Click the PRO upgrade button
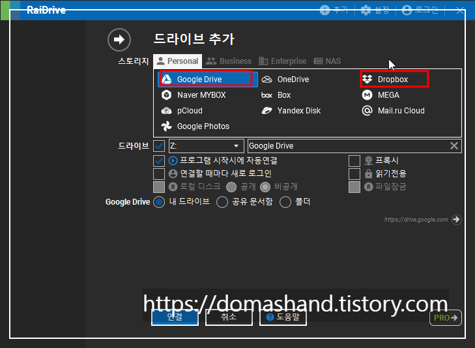The width and height of the screenshot is (475, 348). pyautogui.click(x=446, y=318)
